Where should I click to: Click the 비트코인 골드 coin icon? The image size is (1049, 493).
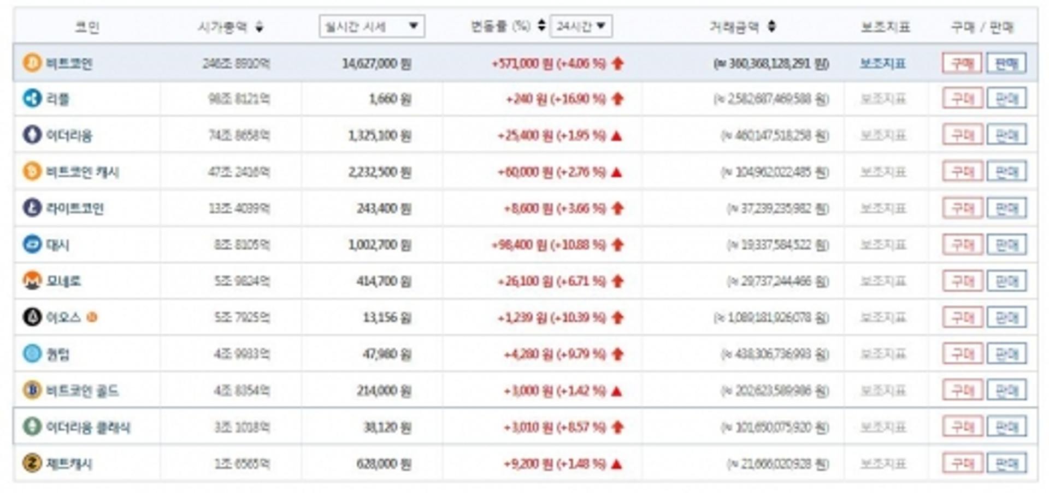point(32,390)
